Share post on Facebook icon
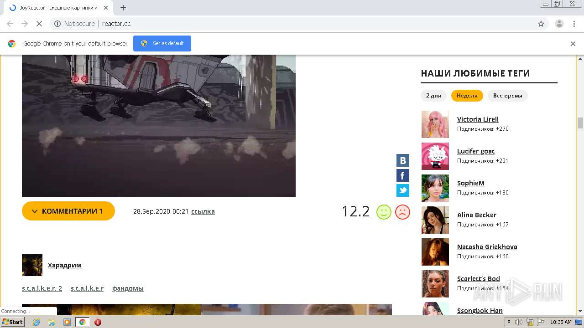 tap(403, 175)
